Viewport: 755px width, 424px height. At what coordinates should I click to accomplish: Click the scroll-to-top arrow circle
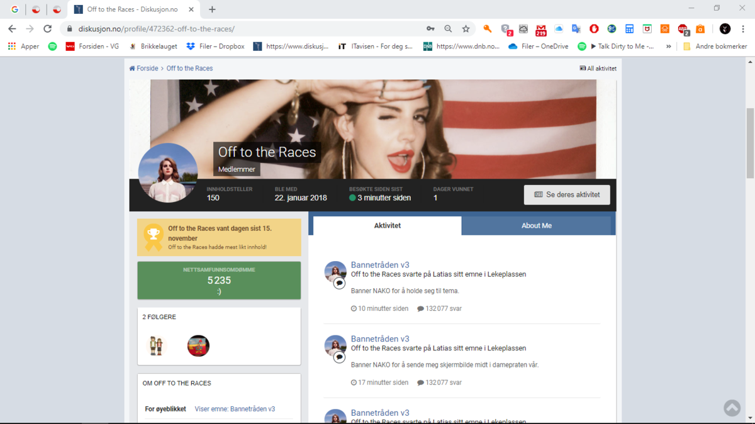[732, 408]
